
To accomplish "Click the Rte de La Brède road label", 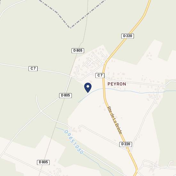I will [x=115, y=120].
